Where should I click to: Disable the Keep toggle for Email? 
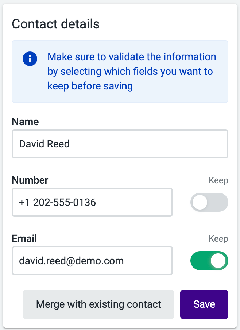point(209,261)
